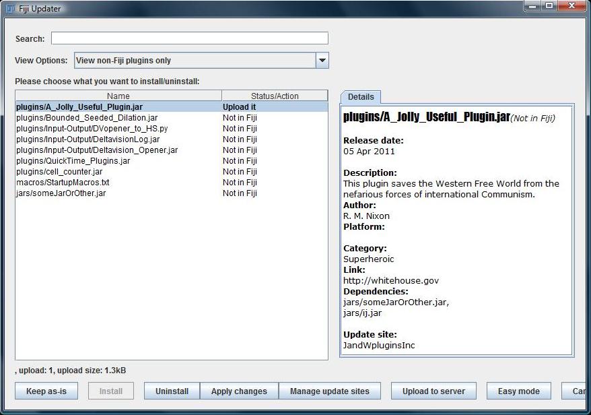Click the Uninstall button
The width and height of the screenshot is (591, 415).
(172, 391)
